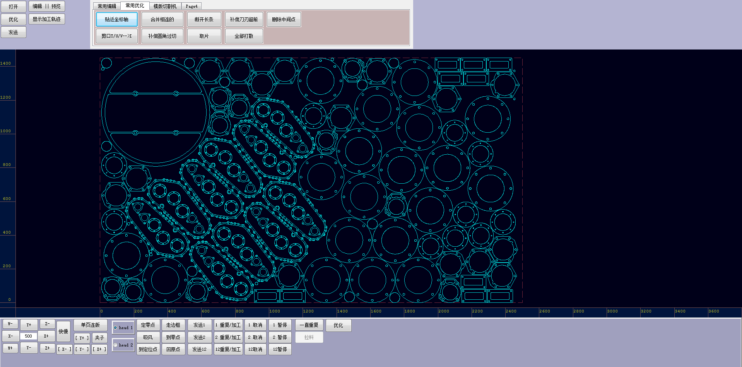Click the 显示加工轨迹 button
Screen dimensions: 742x367
(x=46, y=19)
